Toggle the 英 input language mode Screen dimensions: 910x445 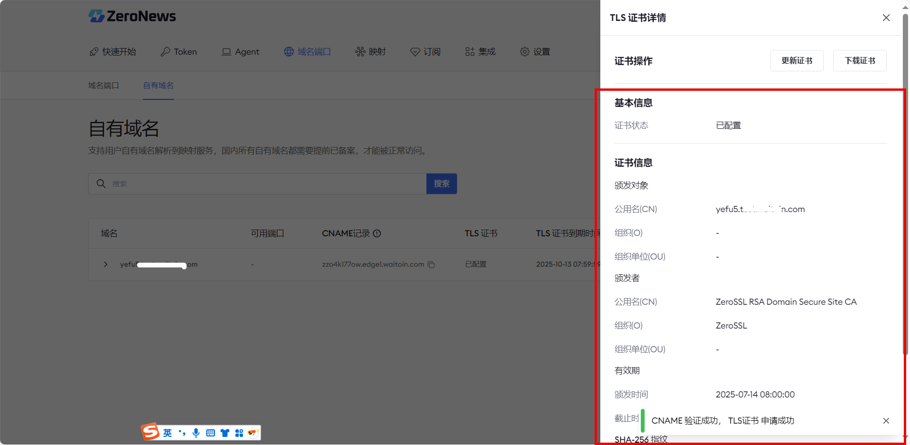167,433
